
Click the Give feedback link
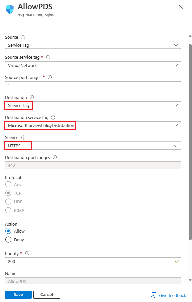click(x=172, y=295)
